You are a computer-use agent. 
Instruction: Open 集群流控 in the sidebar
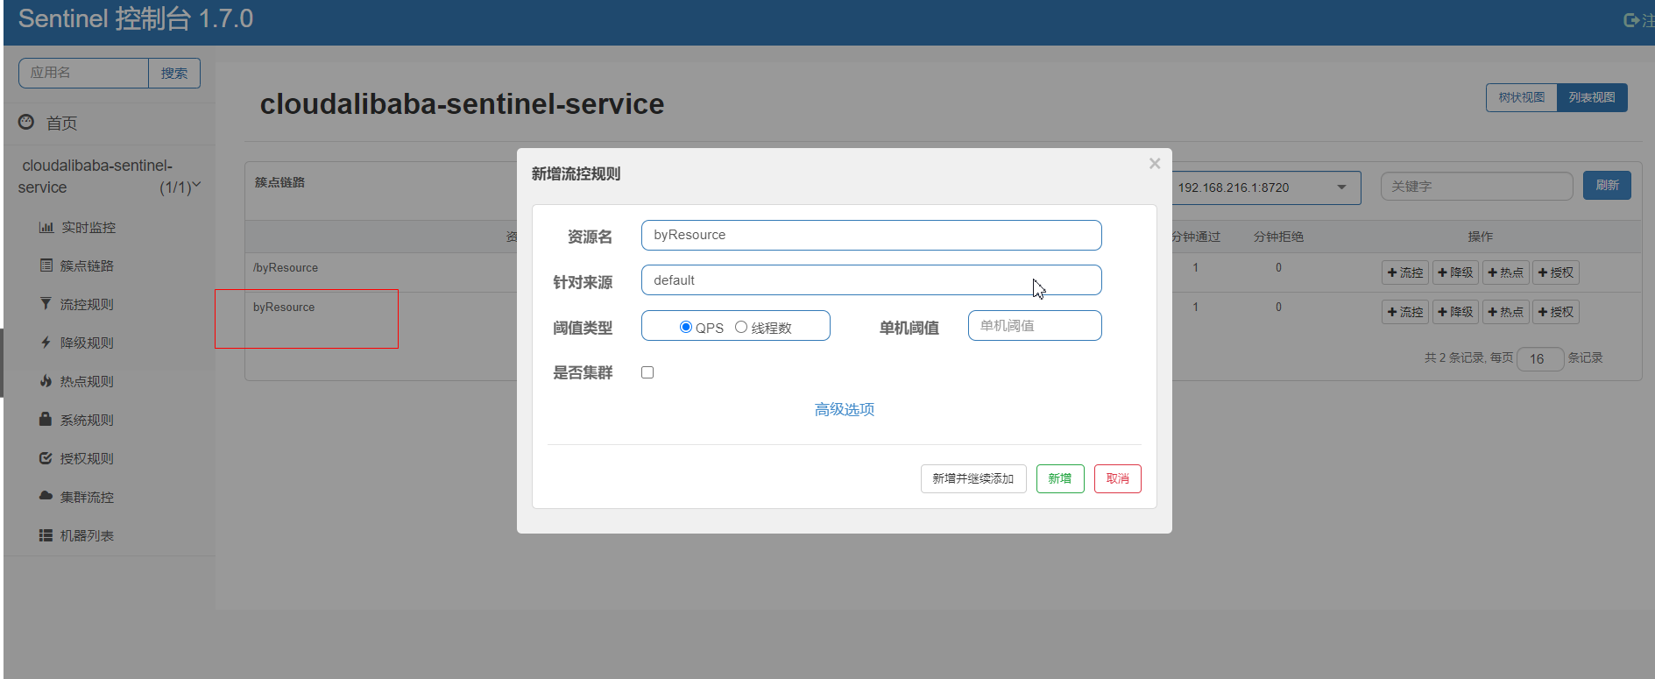tap(87, 497)
